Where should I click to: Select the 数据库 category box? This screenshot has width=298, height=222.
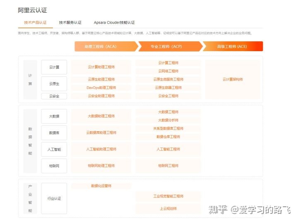coord(54,133)
